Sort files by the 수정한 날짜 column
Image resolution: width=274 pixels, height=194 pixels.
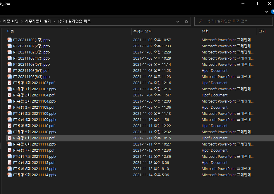tap(143, 31)
